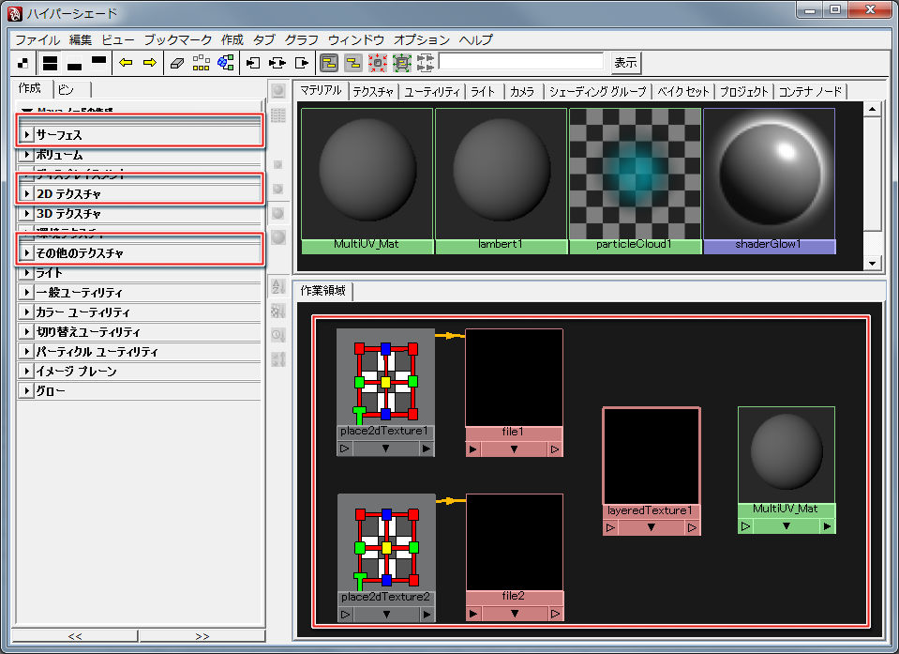Click the eraser icon to clear the graph
This screenshot has width=899, height=654.
[177, 63]
